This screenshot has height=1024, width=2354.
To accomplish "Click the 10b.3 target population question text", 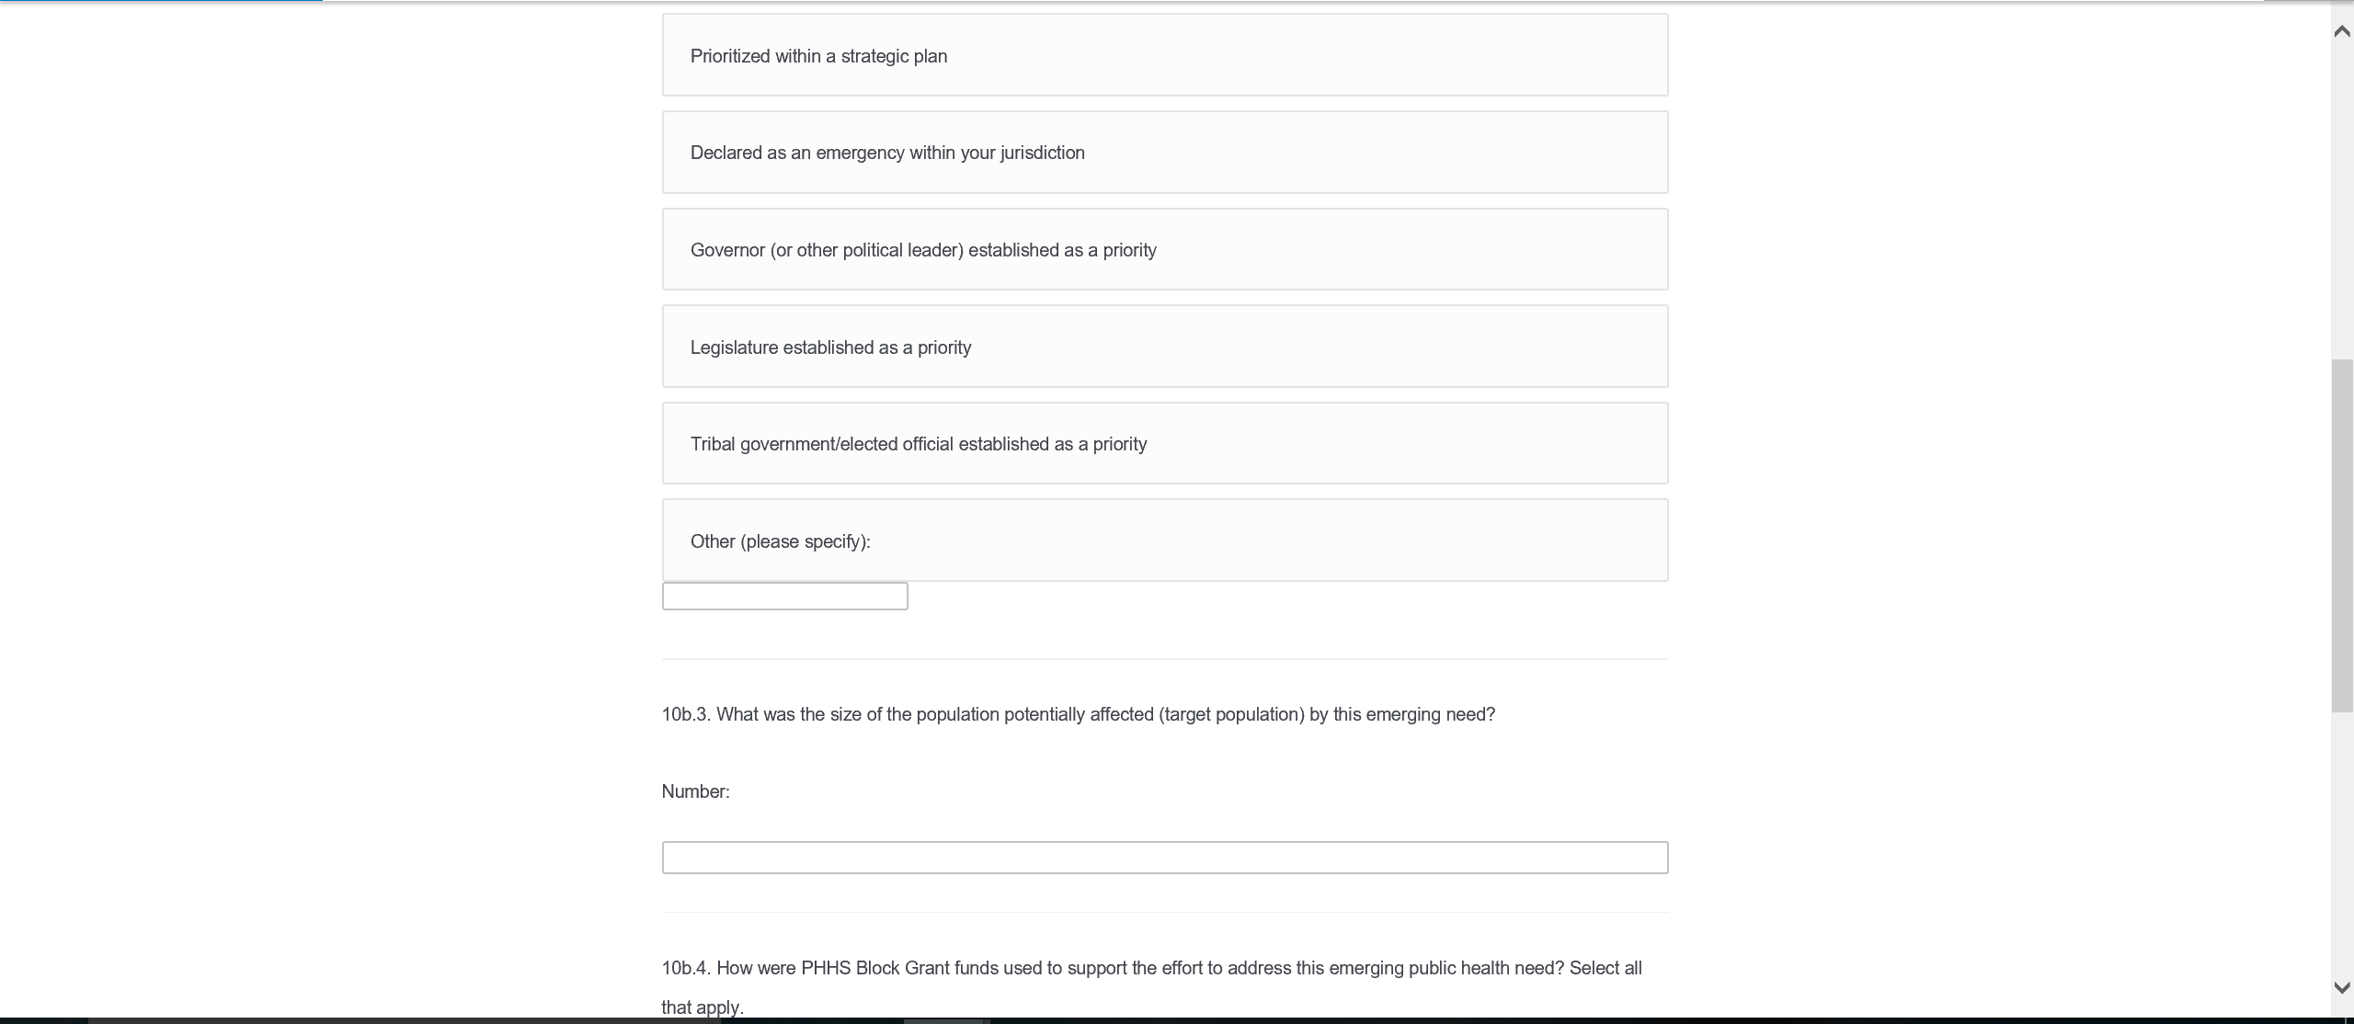I will 1078,715.
